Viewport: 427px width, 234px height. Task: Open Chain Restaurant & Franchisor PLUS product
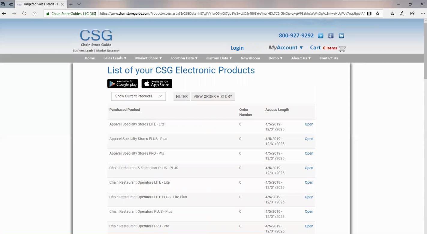point(309,168)
